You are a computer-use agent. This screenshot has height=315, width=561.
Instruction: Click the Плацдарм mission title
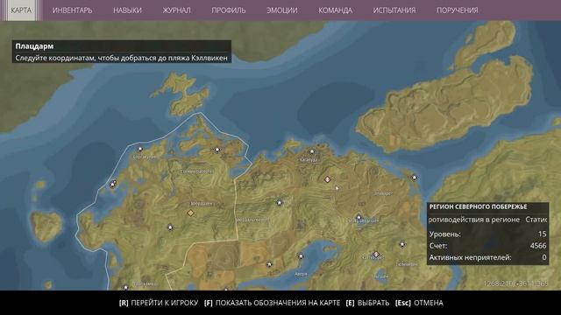click(x=34, y=46)
